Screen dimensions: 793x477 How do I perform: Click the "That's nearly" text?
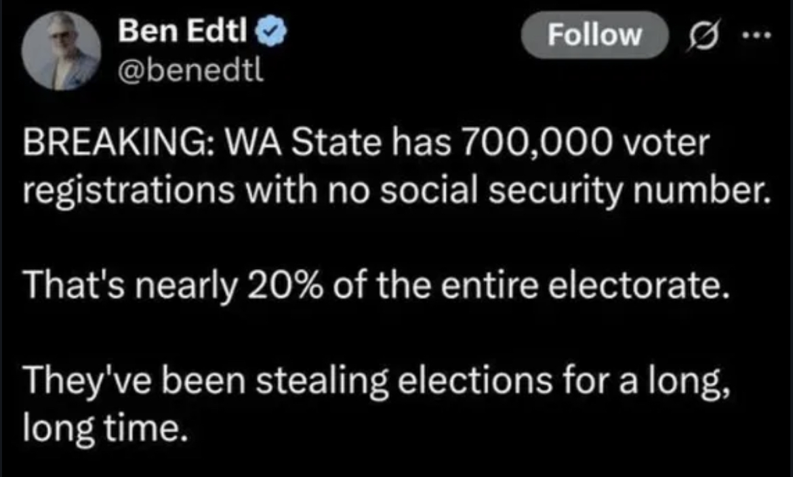pos(129,291)
